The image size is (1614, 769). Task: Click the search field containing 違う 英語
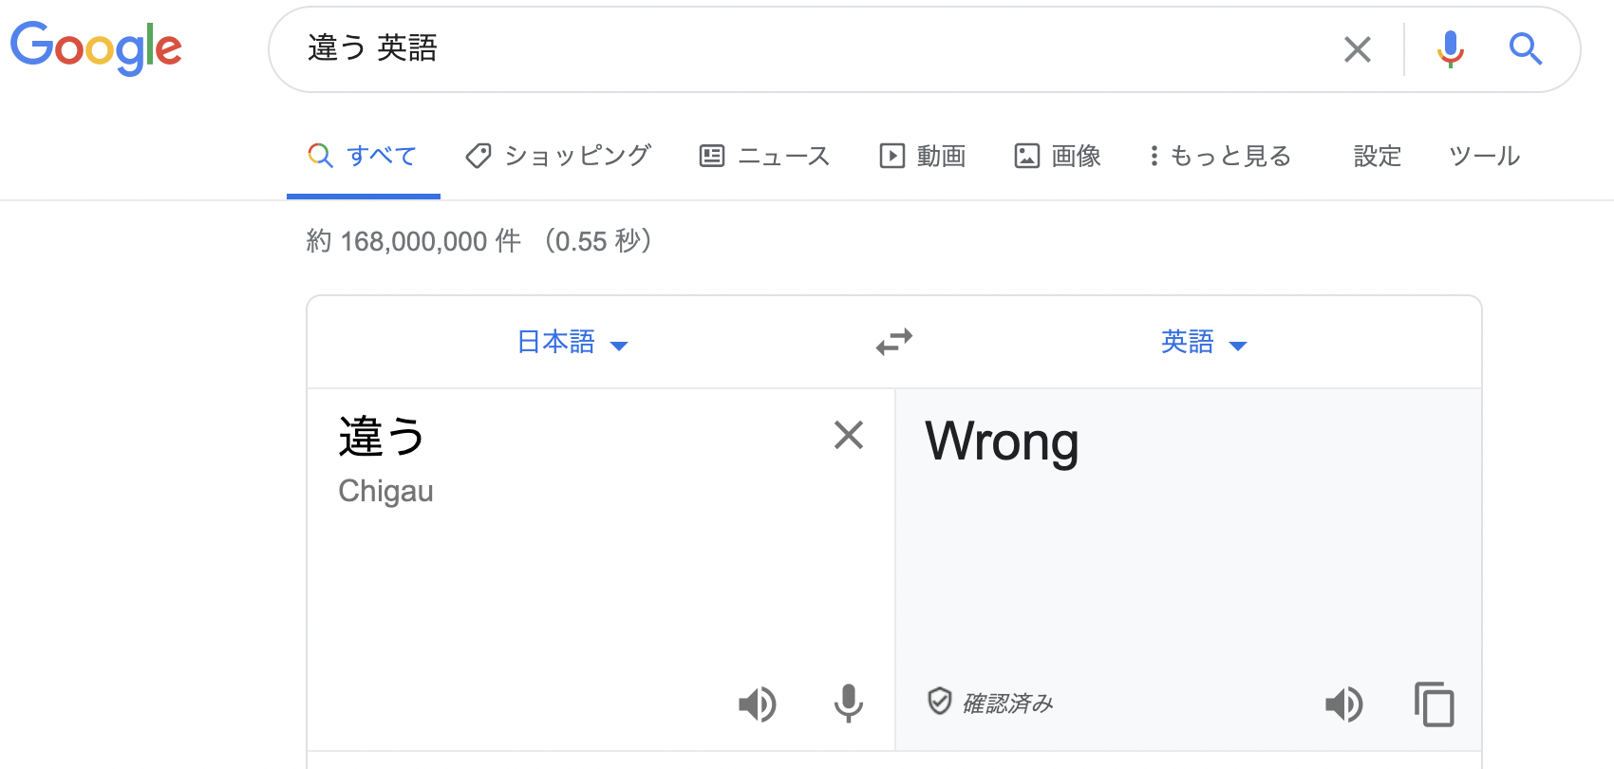pos(816,49)
